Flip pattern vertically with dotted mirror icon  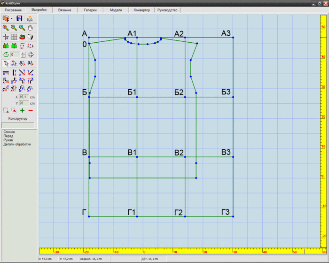coord(22,46)
